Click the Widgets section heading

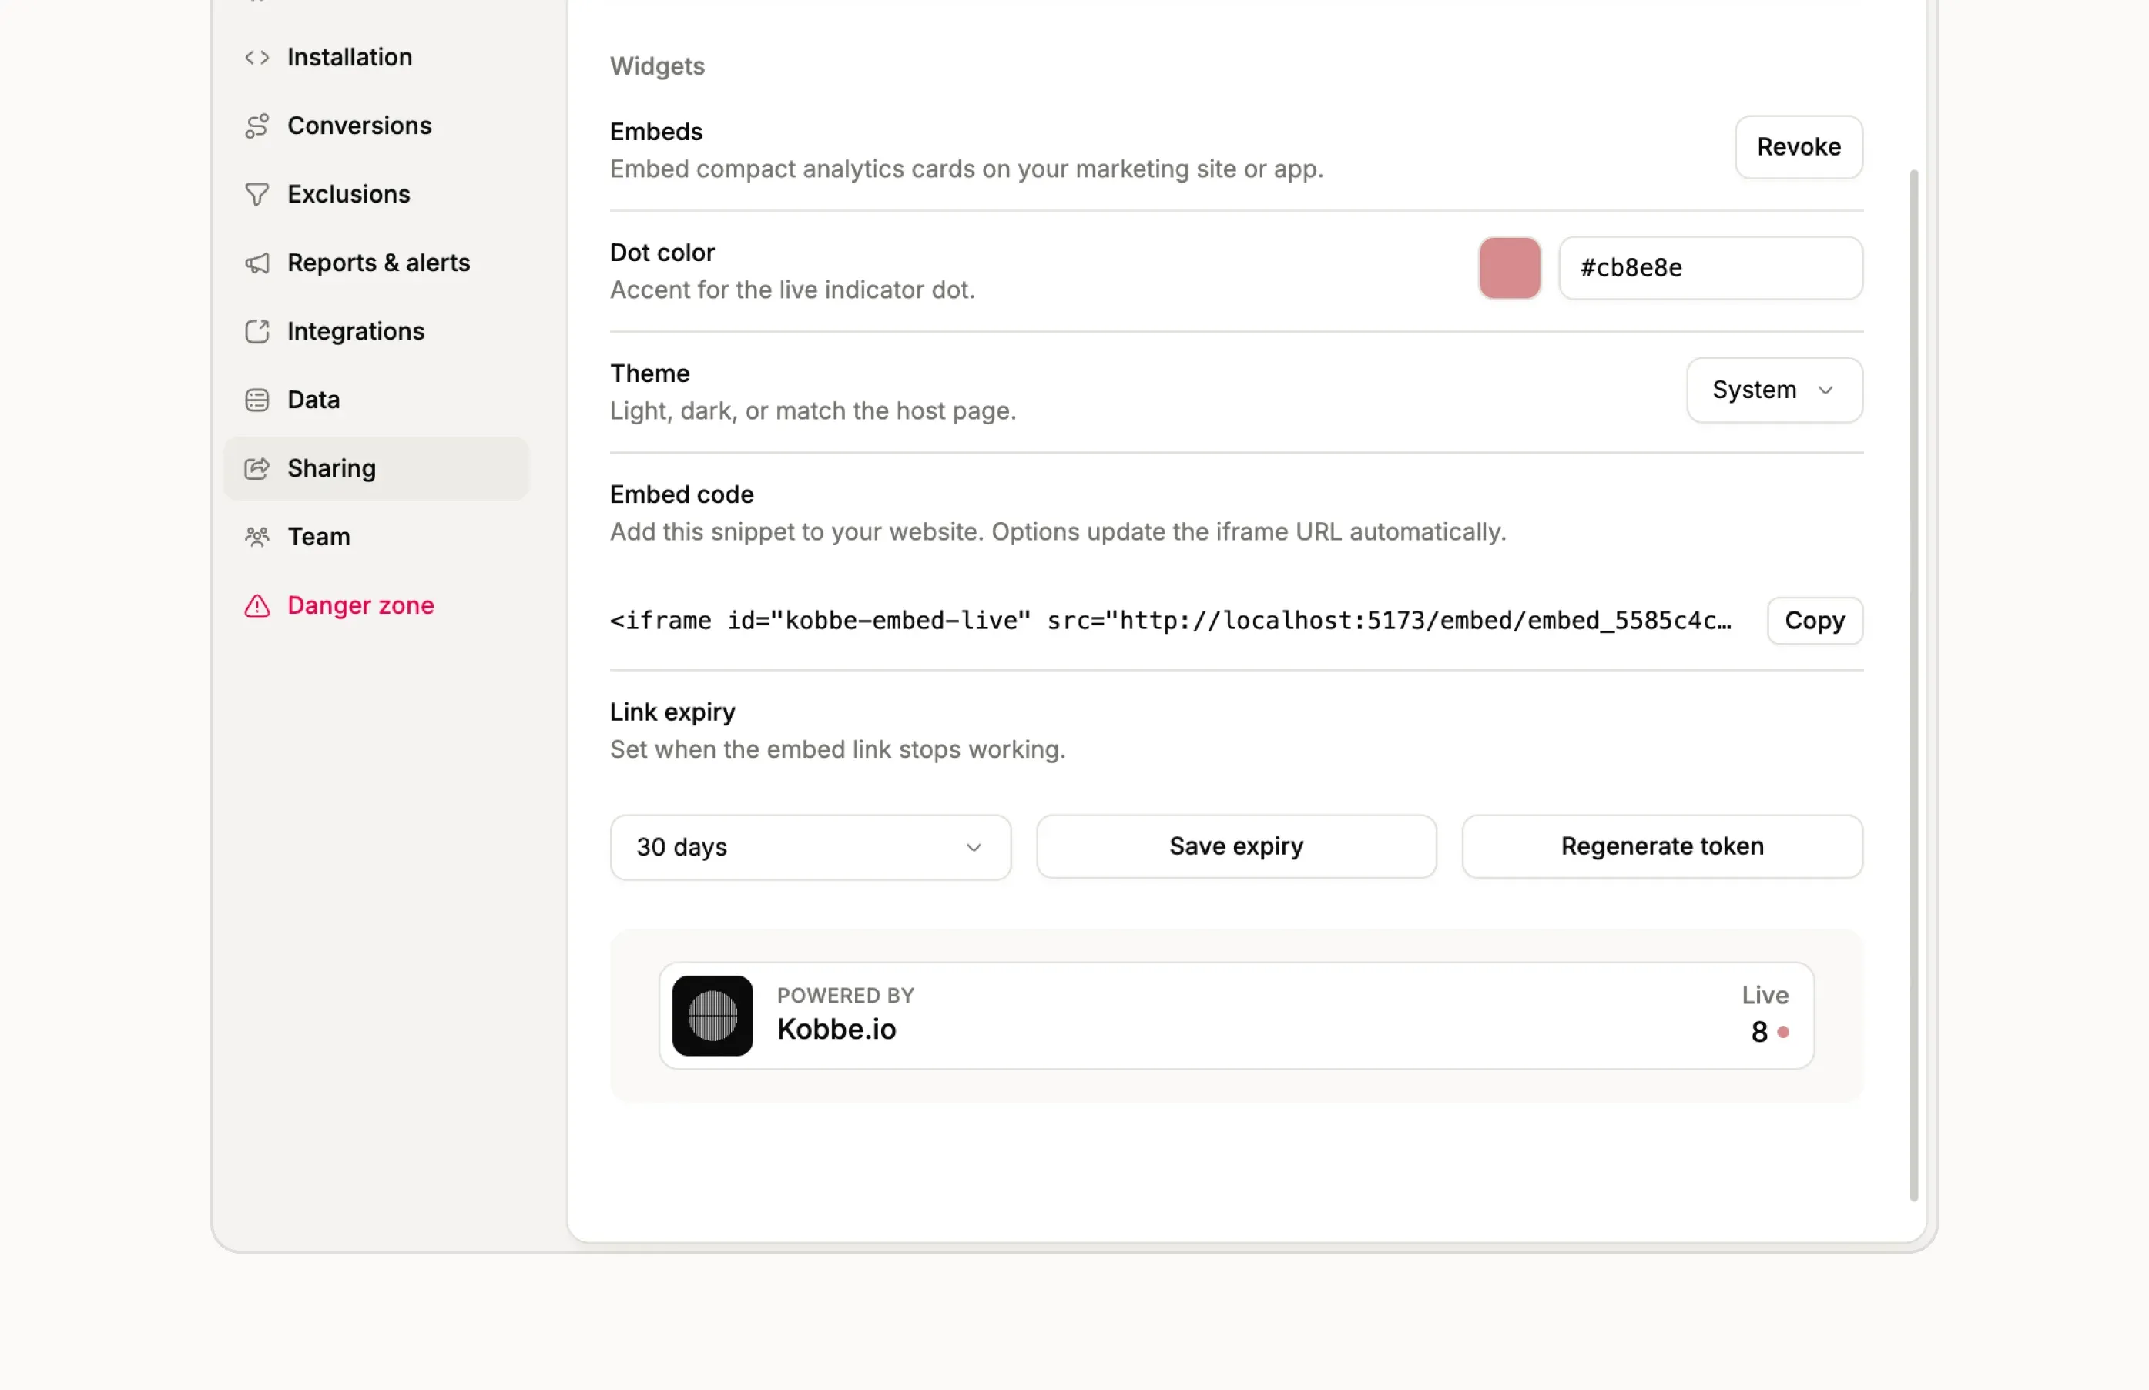point(657,67)
